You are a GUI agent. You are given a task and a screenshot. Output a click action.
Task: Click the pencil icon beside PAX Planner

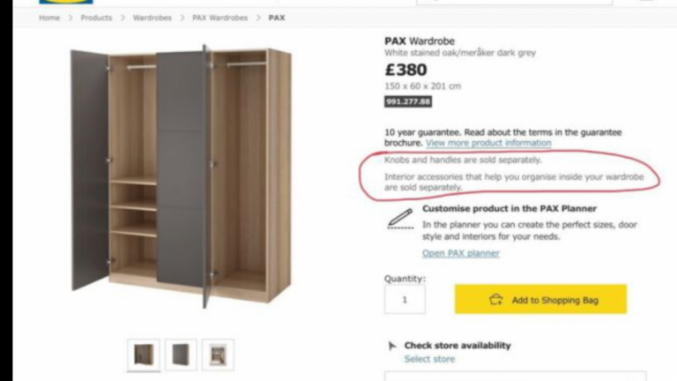399,218
